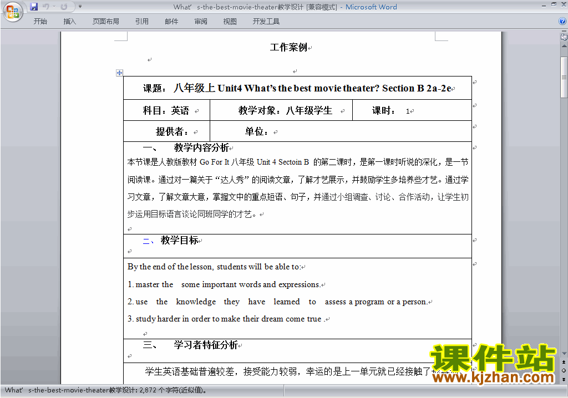Image resolution: width=568 pixels, height=398 pixels.
Task: Go to the 页面布局 ribbon tab
Action: coord(106,22)
